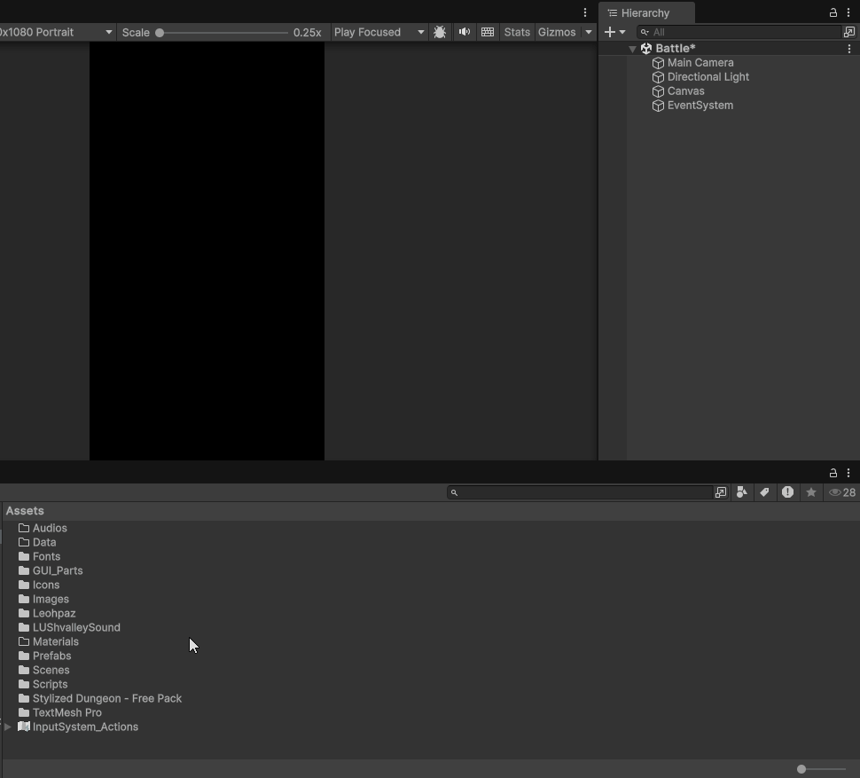Adjust the Game view Scale slider
This screenshot has width=860, height=778.
tap(160, 33)
